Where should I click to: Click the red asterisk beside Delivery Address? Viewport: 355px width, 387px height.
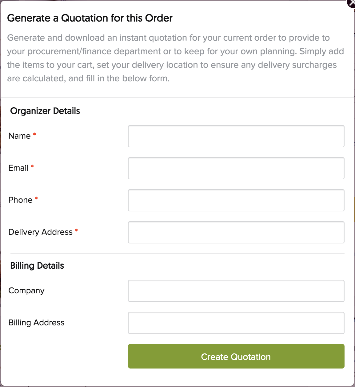click(x=76, y=230)
